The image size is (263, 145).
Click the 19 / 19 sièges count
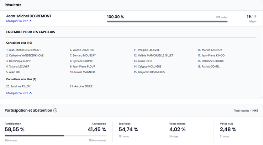tap(251, 17)
